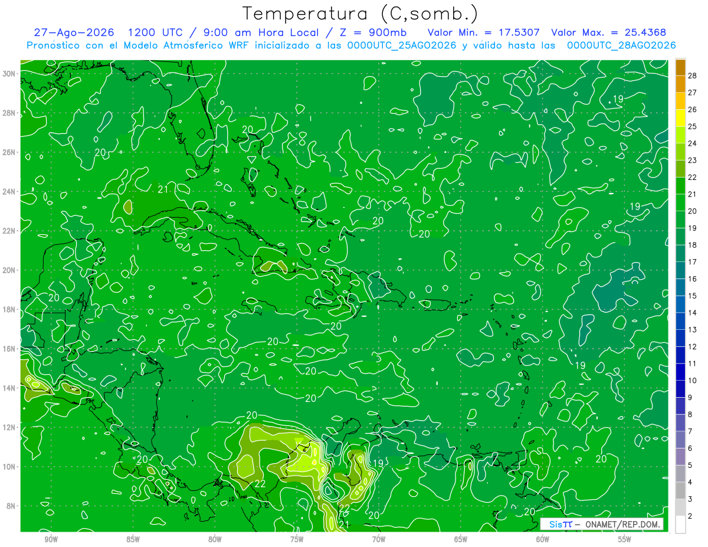Click the '19' contour label near 28N 55W
Image resolution: width=708 pixels, height=547 pixels.
pyautogui.click(x=618, y=99)
